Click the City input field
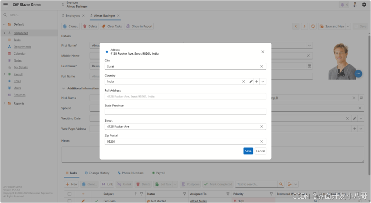The width and height of the screenshot is (371, 203). pos(185,67)
